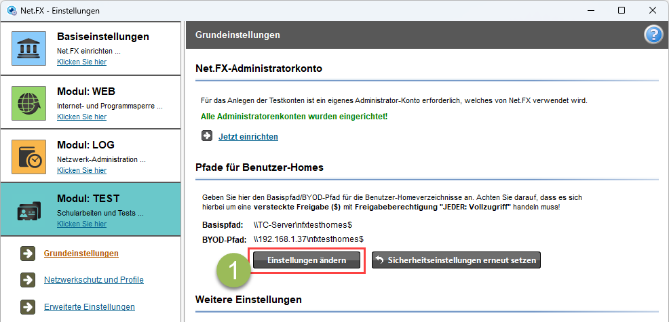Click the Modul: WEB globe icon

coord(28,103)
